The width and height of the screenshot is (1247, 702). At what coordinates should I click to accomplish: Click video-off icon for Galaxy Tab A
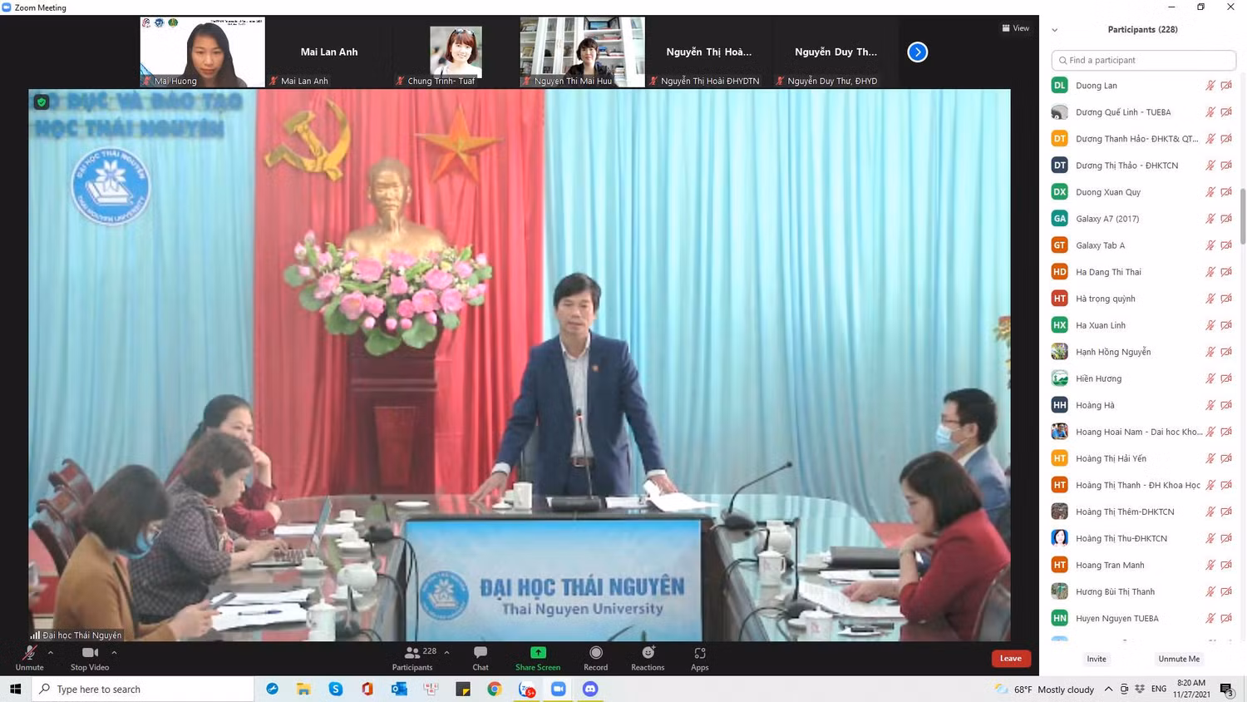point(1226,245)
